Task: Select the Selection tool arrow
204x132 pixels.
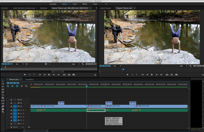Action: pyautogui.click(x=3, y=81)
